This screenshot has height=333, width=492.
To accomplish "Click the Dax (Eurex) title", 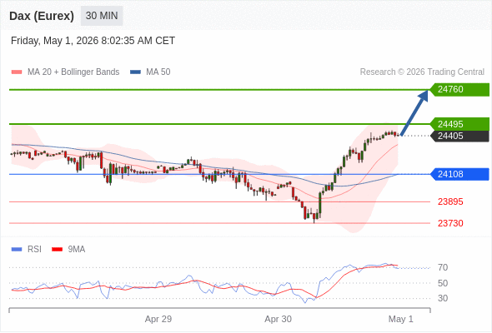I will (x=42, y=16).
